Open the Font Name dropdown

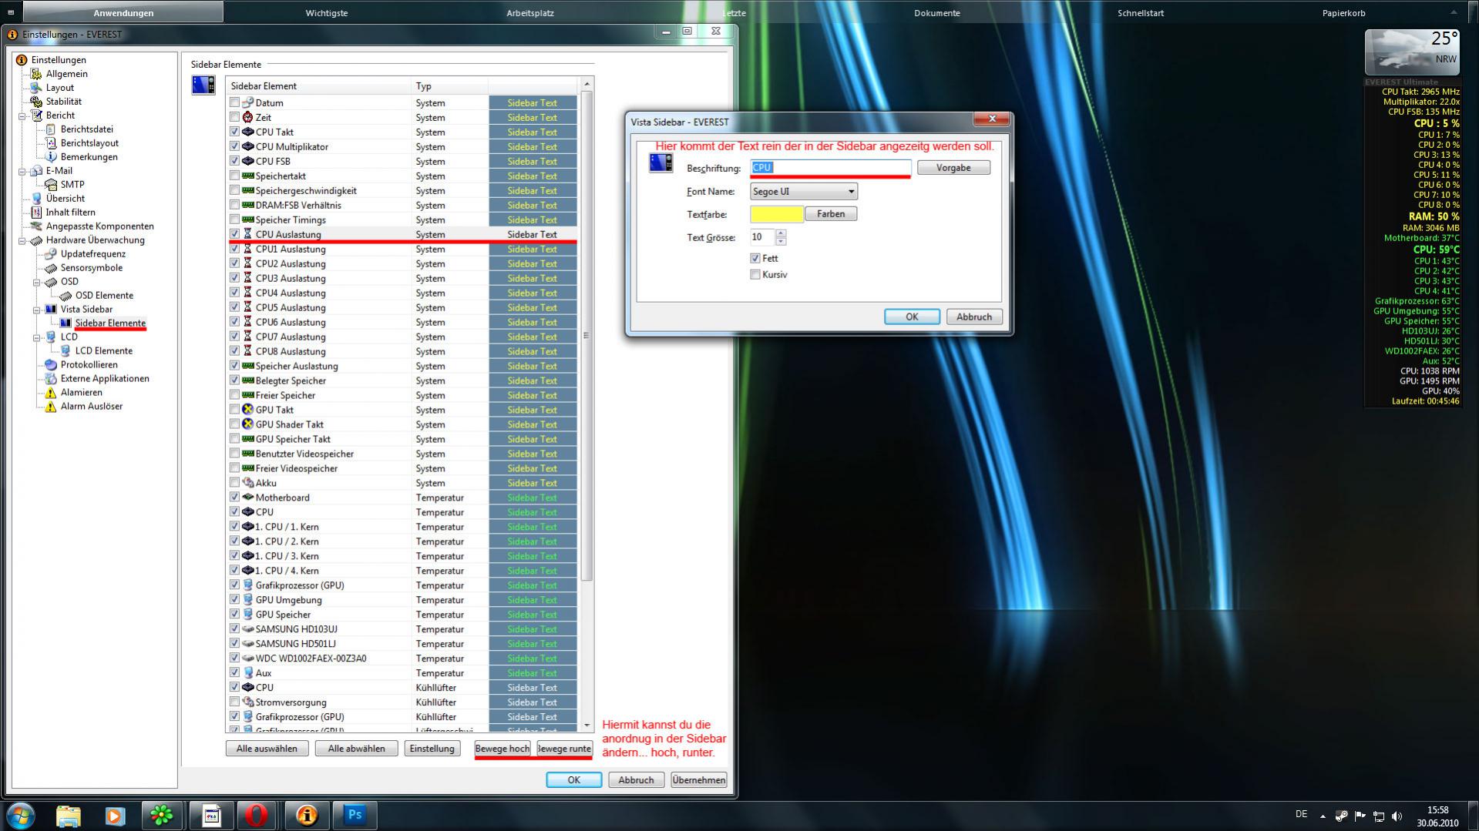point(804,192)
